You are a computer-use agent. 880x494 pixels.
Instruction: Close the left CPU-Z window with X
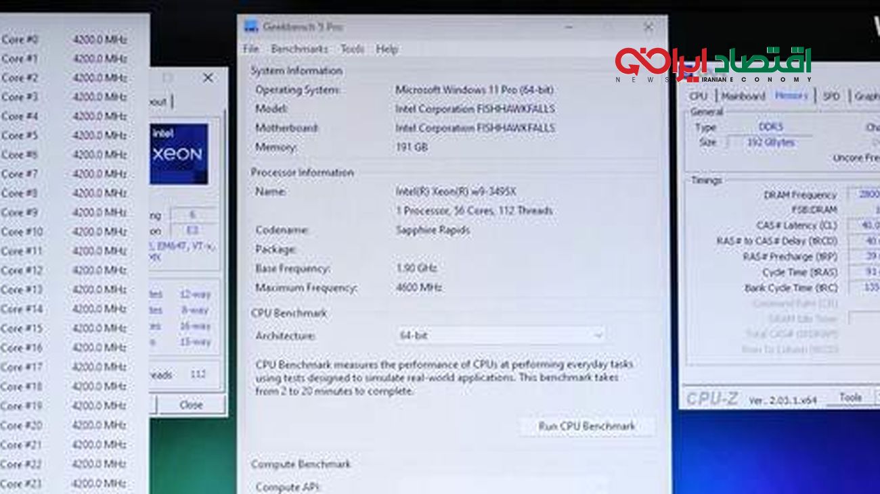click(208, 78)
